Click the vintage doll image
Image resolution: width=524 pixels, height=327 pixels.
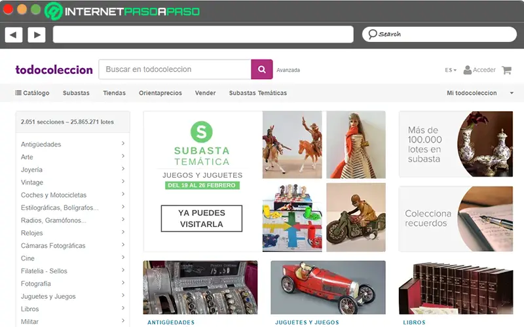pos(356,145)
